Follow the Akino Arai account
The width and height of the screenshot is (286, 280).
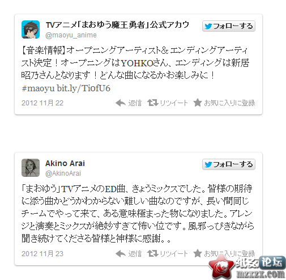(229, 164)
